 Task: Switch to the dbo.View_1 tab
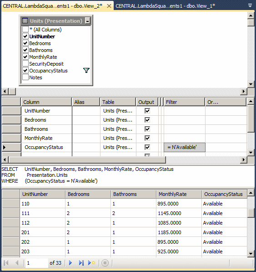[165, 6]
